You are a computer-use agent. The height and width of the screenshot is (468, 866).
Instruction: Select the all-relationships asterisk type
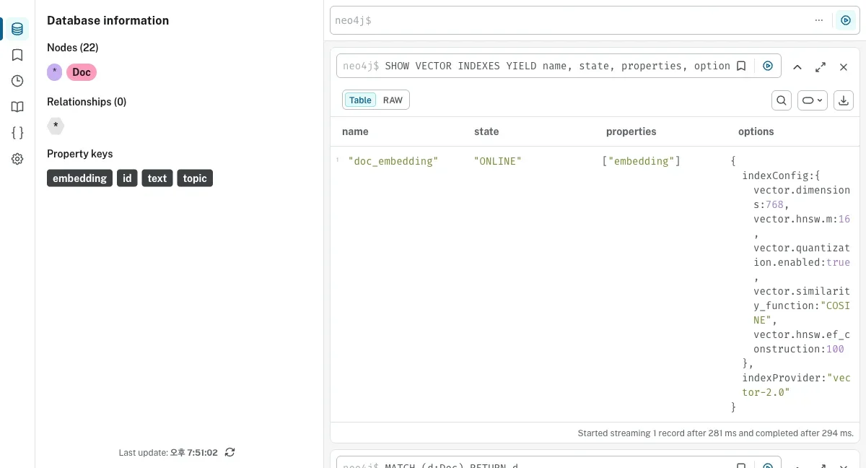[56, 125]
